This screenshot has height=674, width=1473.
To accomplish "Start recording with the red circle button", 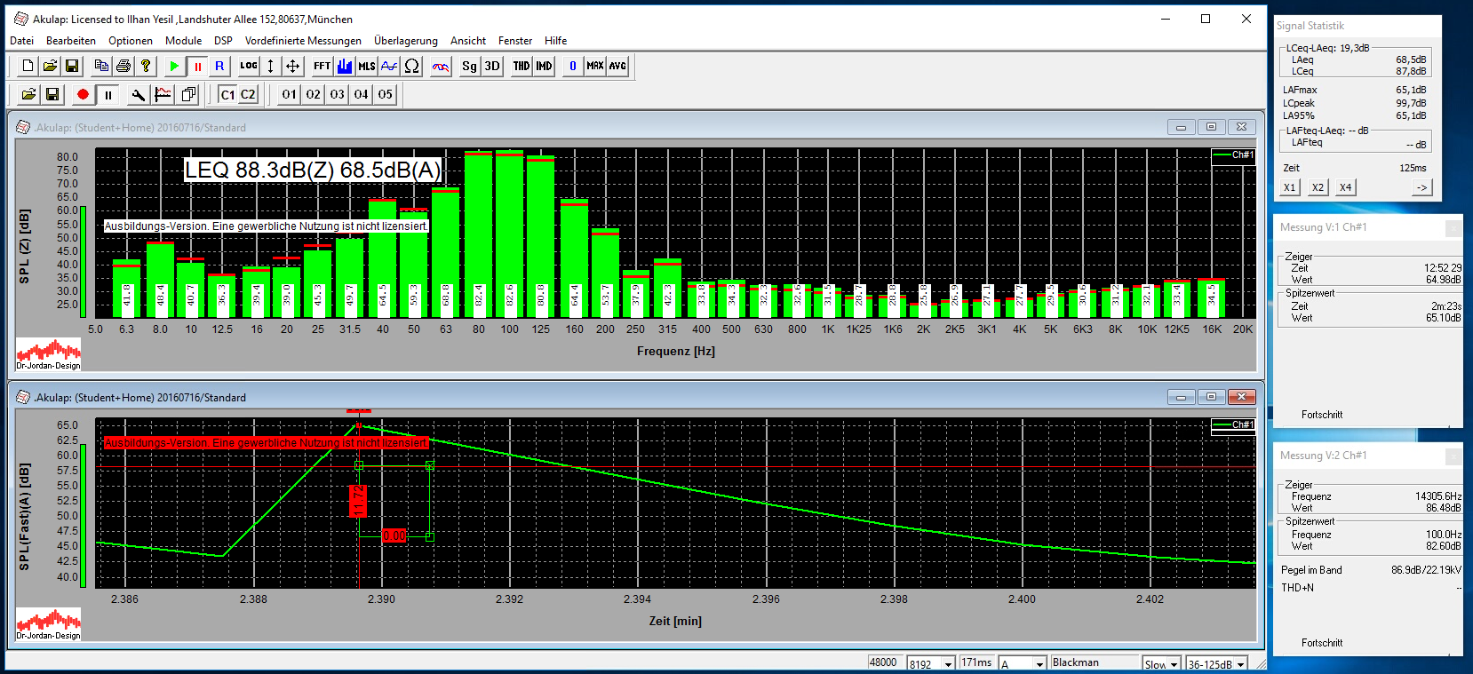I will point(83,94).
